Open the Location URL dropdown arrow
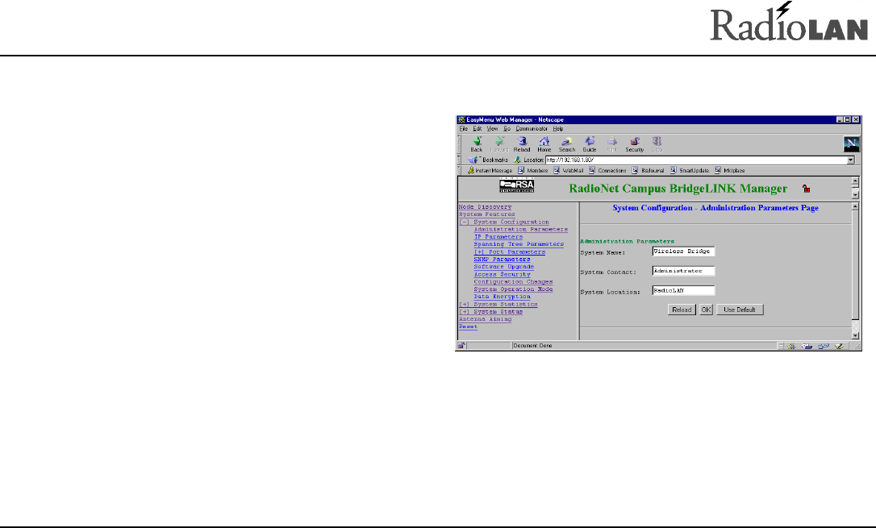The width and height of the screenshot is (876, 528). [x=850, y=160]
